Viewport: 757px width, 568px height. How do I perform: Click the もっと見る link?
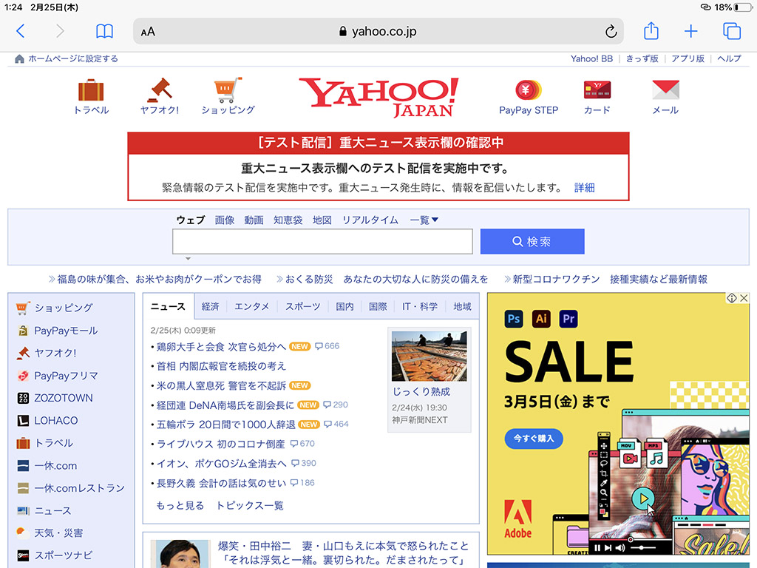[180, 506]
